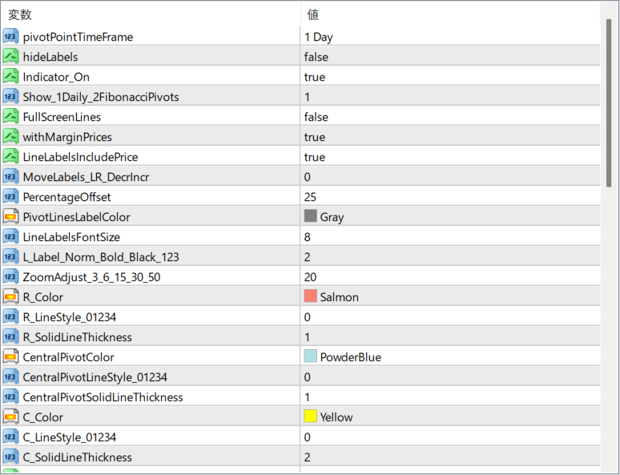Screen dimensions: 620x475
Task: Open the CentralPivotColor PowderBlue color dropdown
Action: [x=449, y=357]
